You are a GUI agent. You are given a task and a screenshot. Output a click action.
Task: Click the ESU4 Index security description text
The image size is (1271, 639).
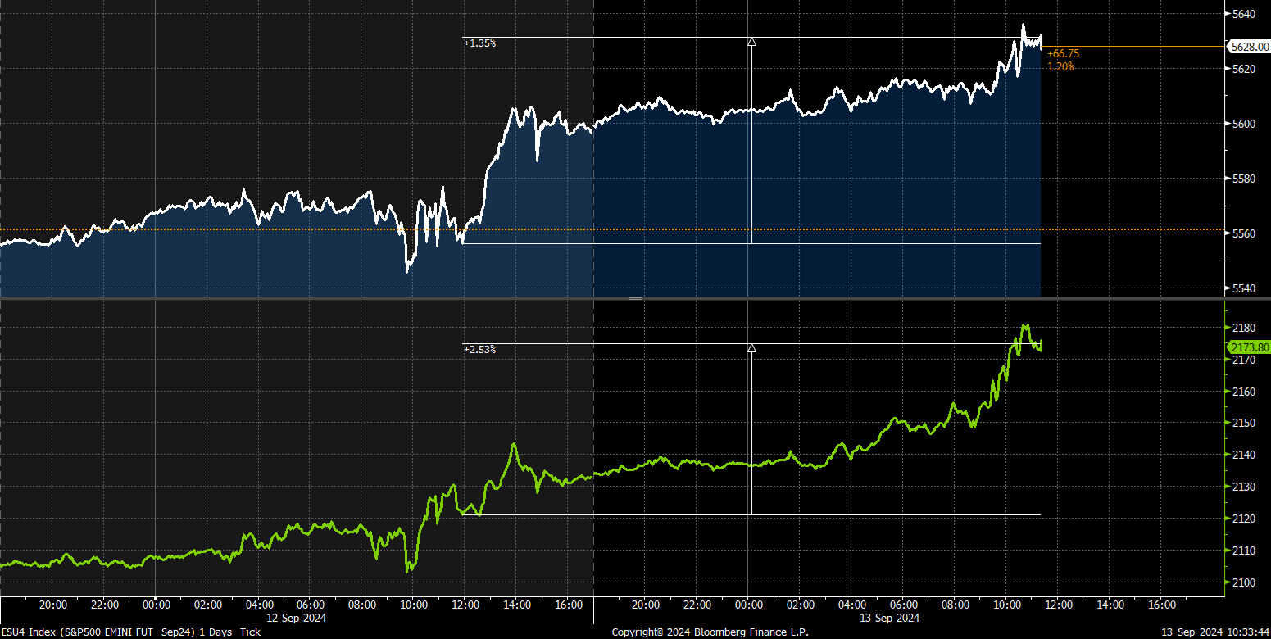pos(131,632)
